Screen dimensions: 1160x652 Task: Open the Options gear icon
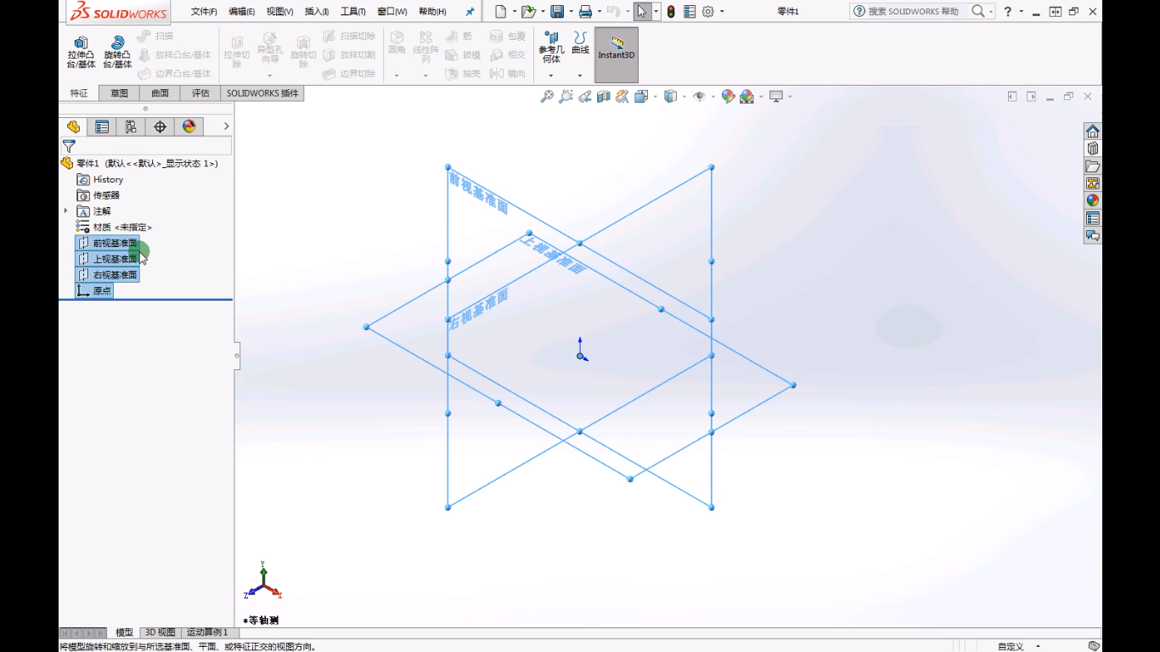click(x=708, y=11)
